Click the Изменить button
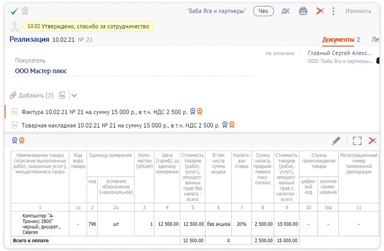The height and width of the screenshot is (251, 384). click(x=358, y=11)
